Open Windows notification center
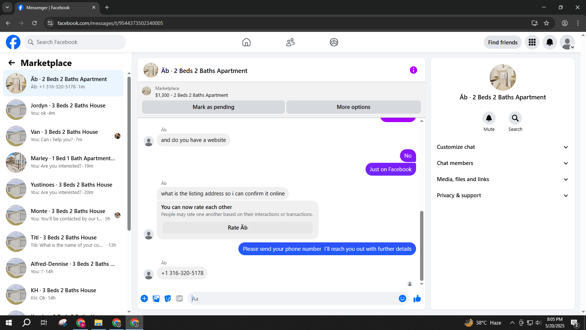 click(x=575, y=323)
